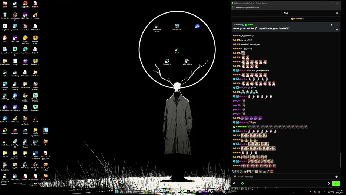The image size is (346, 195).
Task: Select the Ubisoft Connect desktop icon
Action: point(35,86)
